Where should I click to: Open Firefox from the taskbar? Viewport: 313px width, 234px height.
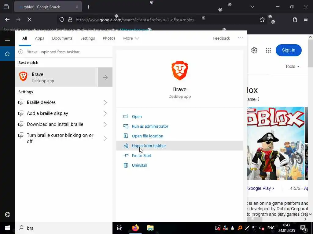coord(135,228)
